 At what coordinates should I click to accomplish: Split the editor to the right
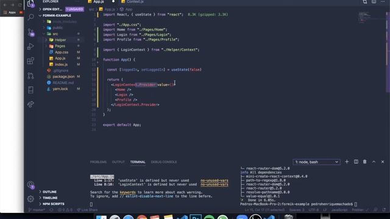(x=374, y=2)
